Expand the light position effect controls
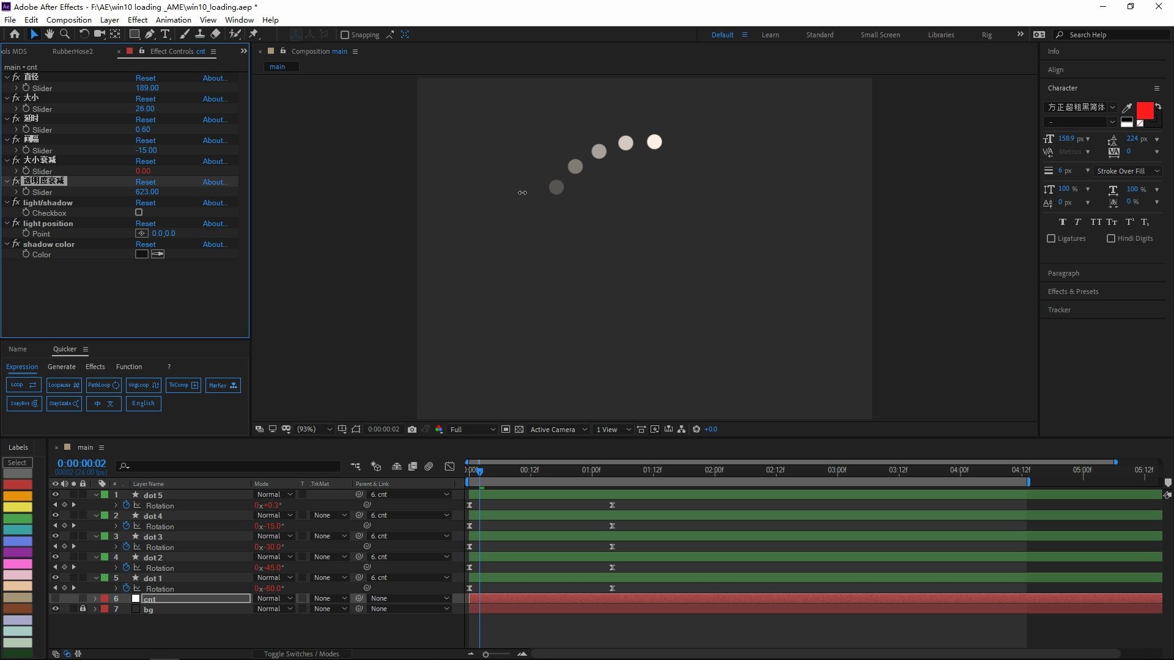The height and width of the screenshot is (660, 1174). coord(8,223)
